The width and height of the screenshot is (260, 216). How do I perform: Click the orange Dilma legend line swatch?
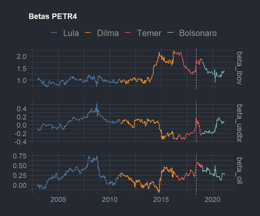[x=88, y=33]
